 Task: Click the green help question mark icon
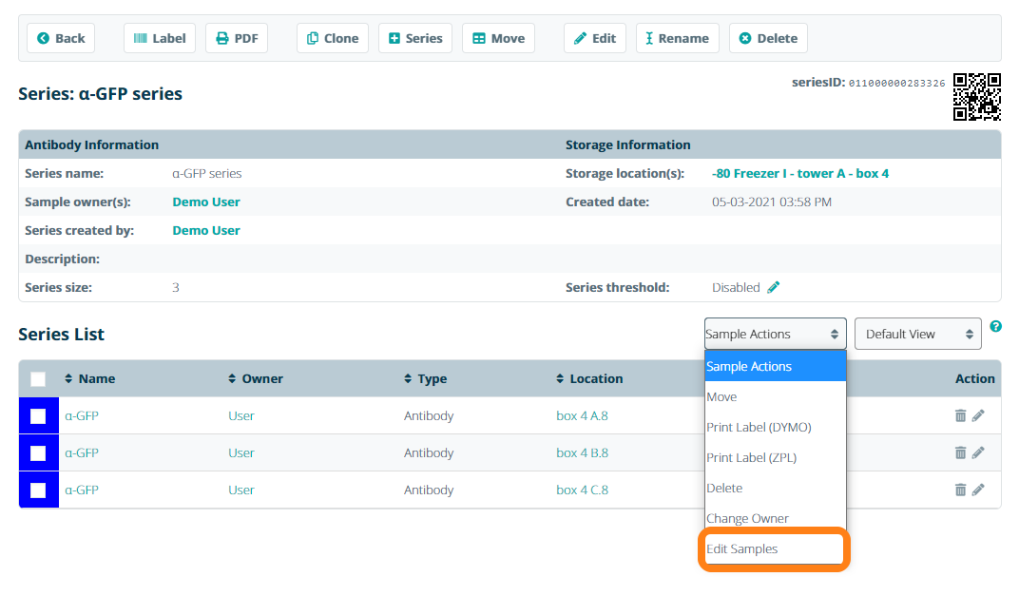pyautogui.click(x=995, y=326)
